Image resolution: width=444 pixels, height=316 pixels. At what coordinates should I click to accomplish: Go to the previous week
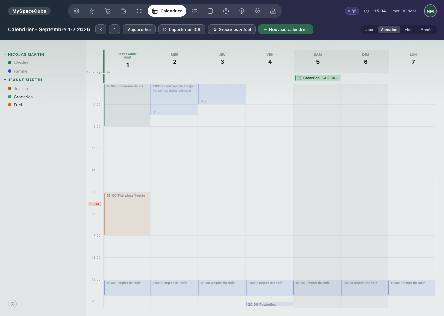(101, 29)
